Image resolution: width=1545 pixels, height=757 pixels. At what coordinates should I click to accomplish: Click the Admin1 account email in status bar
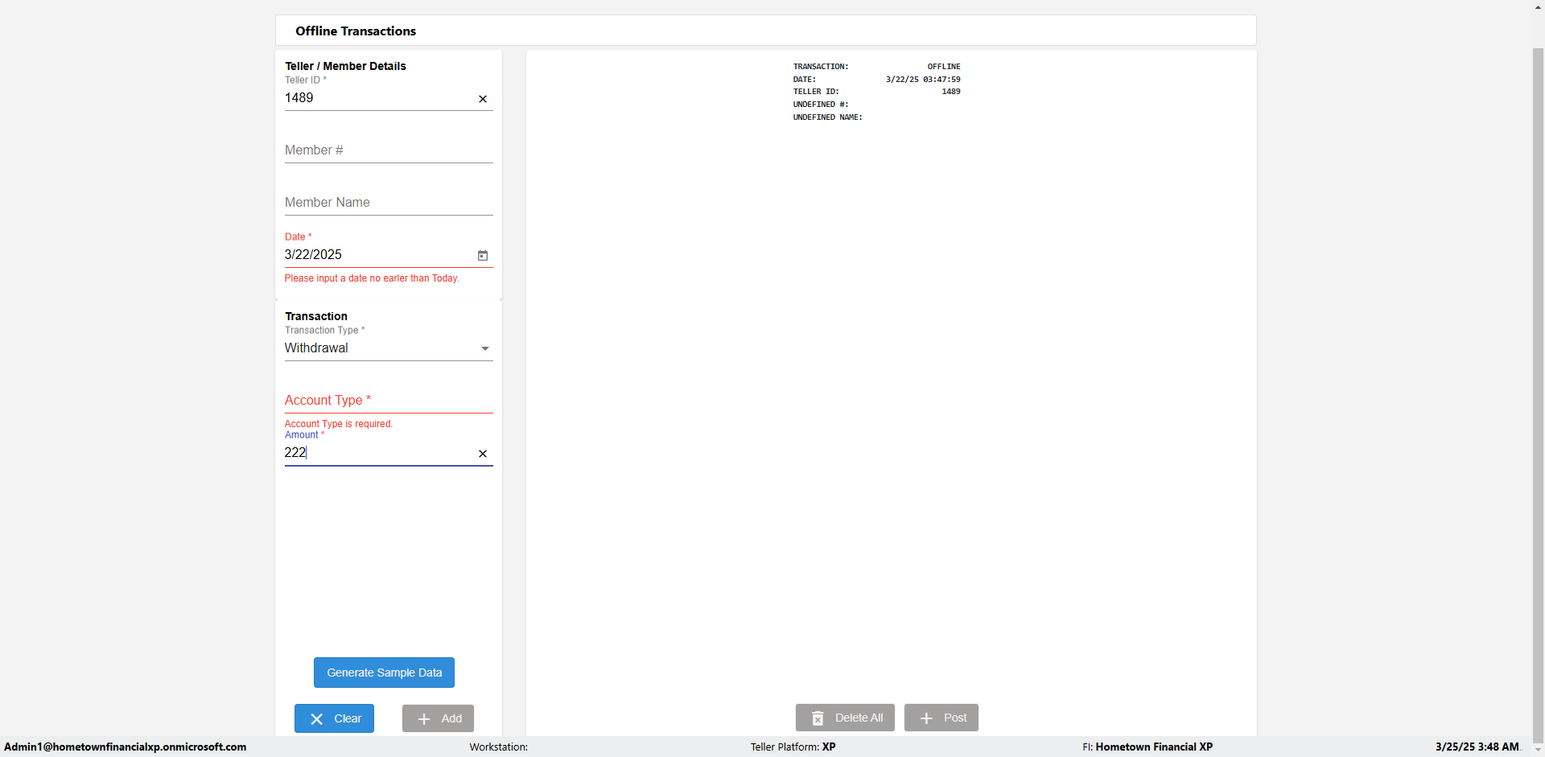126,747
